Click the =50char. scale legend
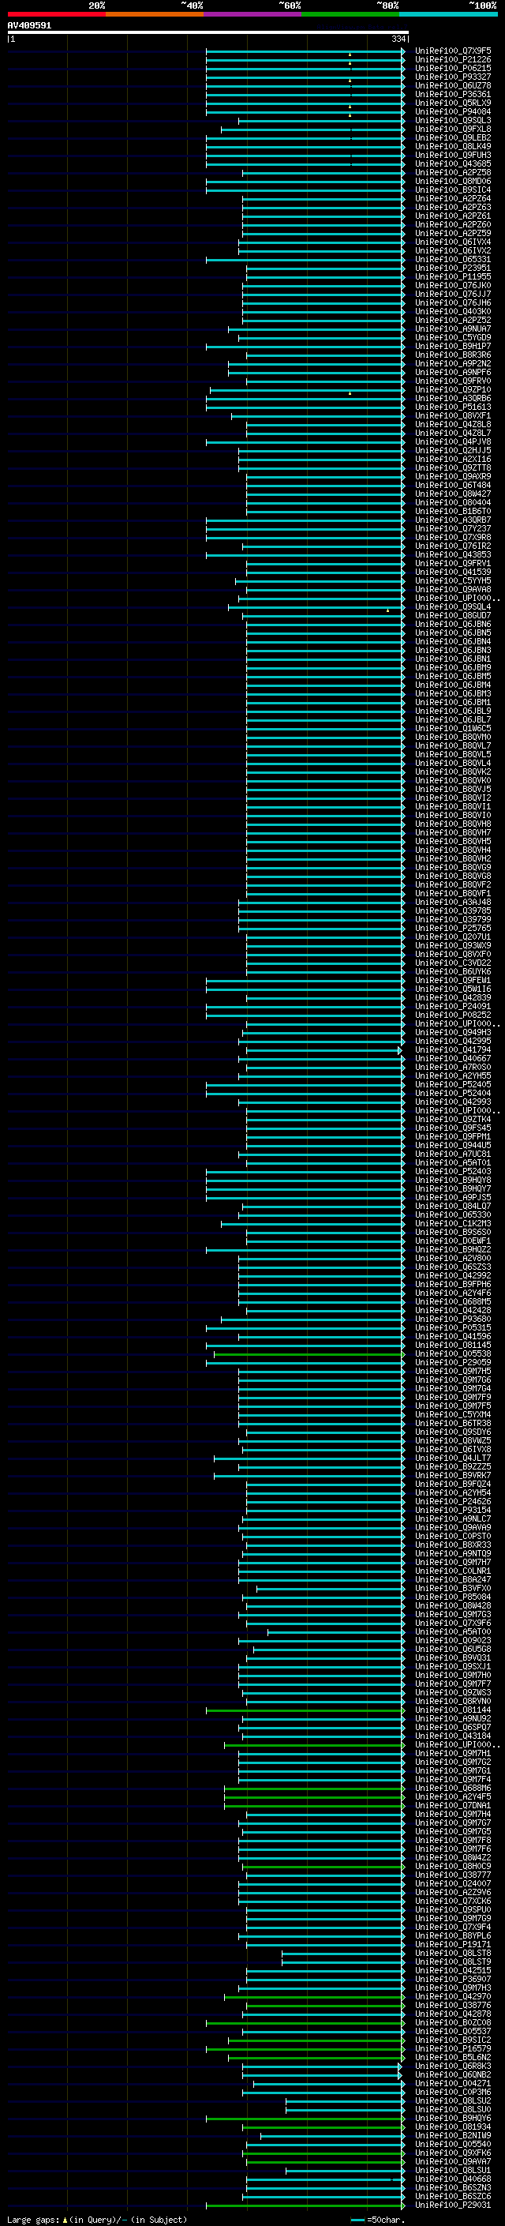Screen dimensions: 505x2226 [380, 2220]
